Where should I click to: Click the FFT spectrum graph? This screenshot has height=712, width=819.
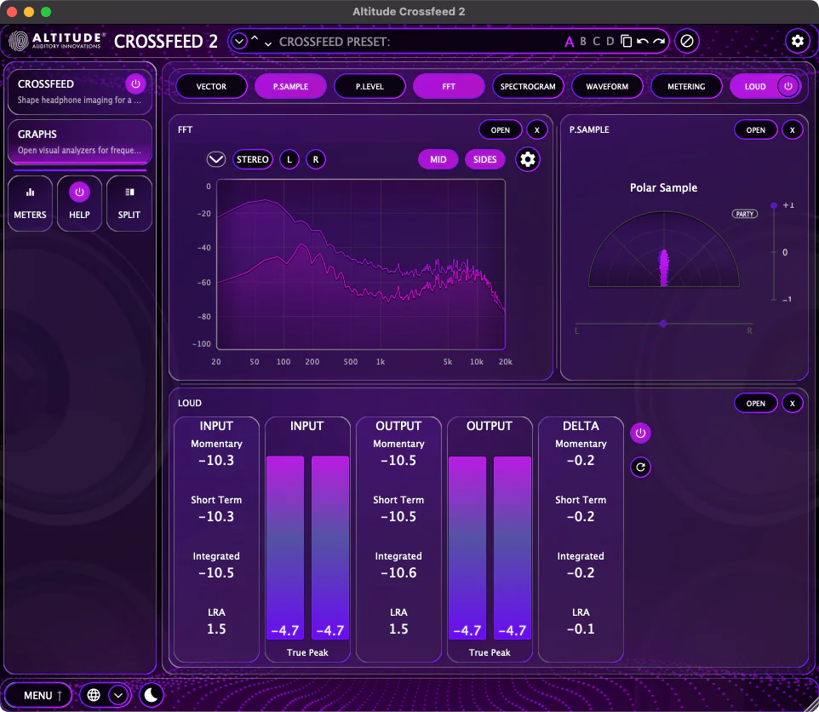click(361, 264)
